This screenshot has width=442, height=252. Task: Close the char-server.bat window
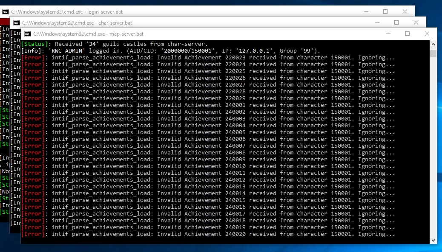(416, 23)
